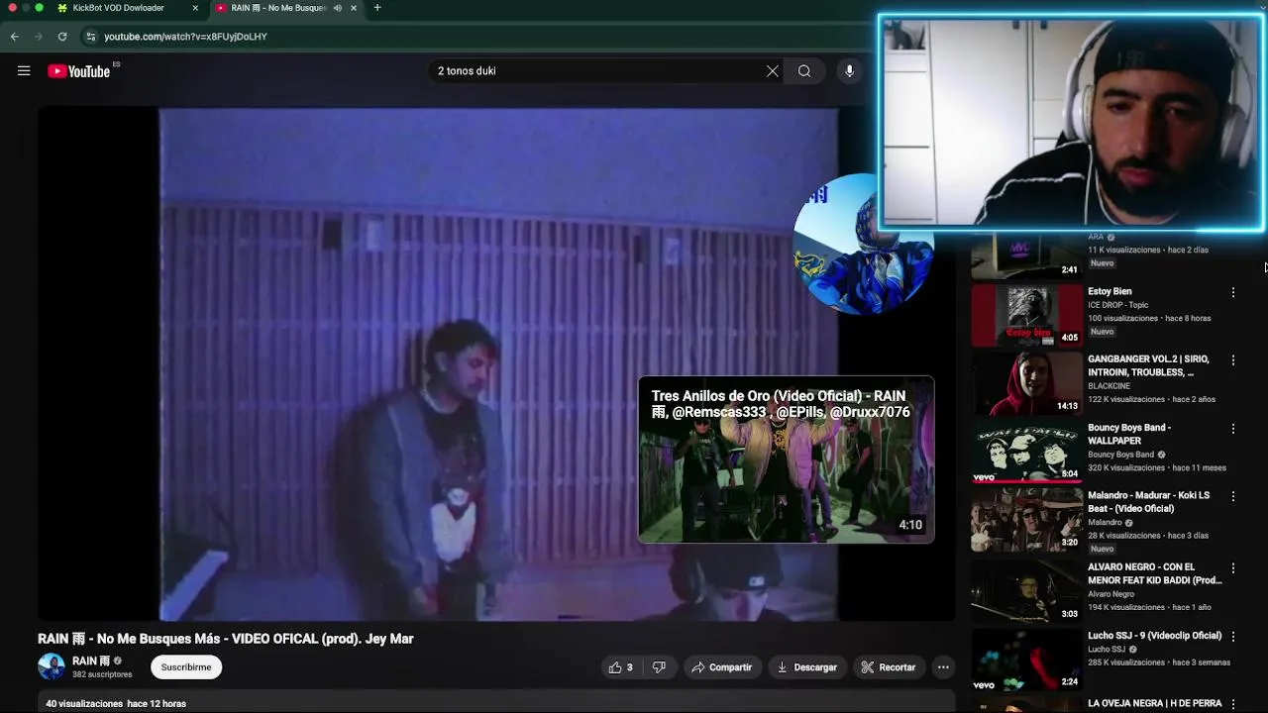1268x713 pixels.
Task: Open options menu for ALVARO NEGRO video
Action: click(1233, 568)
